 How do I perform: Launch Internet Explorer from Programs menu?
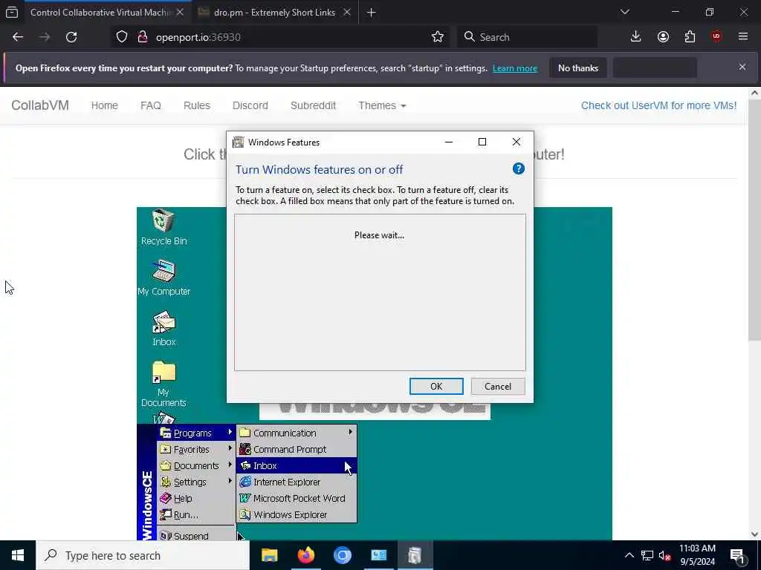[x=297, y=482]
